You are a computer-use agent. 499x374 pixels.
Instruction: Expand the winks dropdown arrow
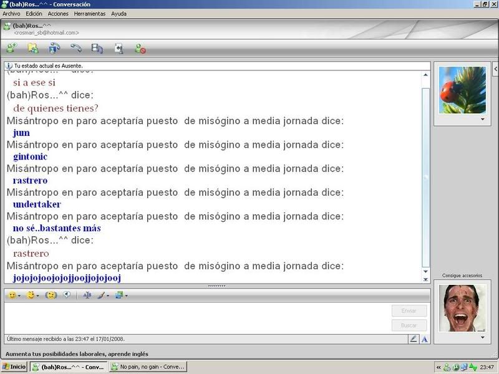tap(38, 296)
